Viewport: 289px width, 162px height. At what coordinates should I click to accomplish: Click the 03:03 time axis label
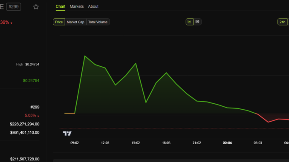coord(257,143)
